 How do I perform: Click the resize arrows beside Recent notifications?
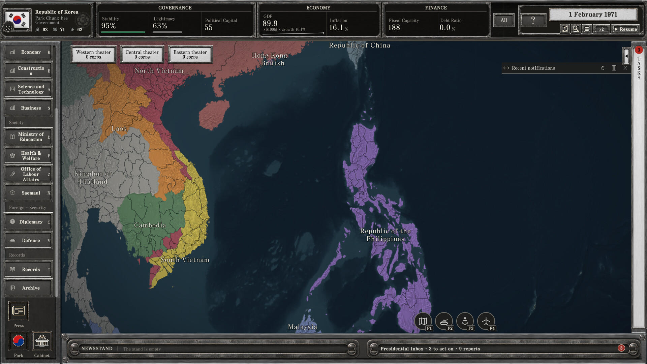click(506, 68)
